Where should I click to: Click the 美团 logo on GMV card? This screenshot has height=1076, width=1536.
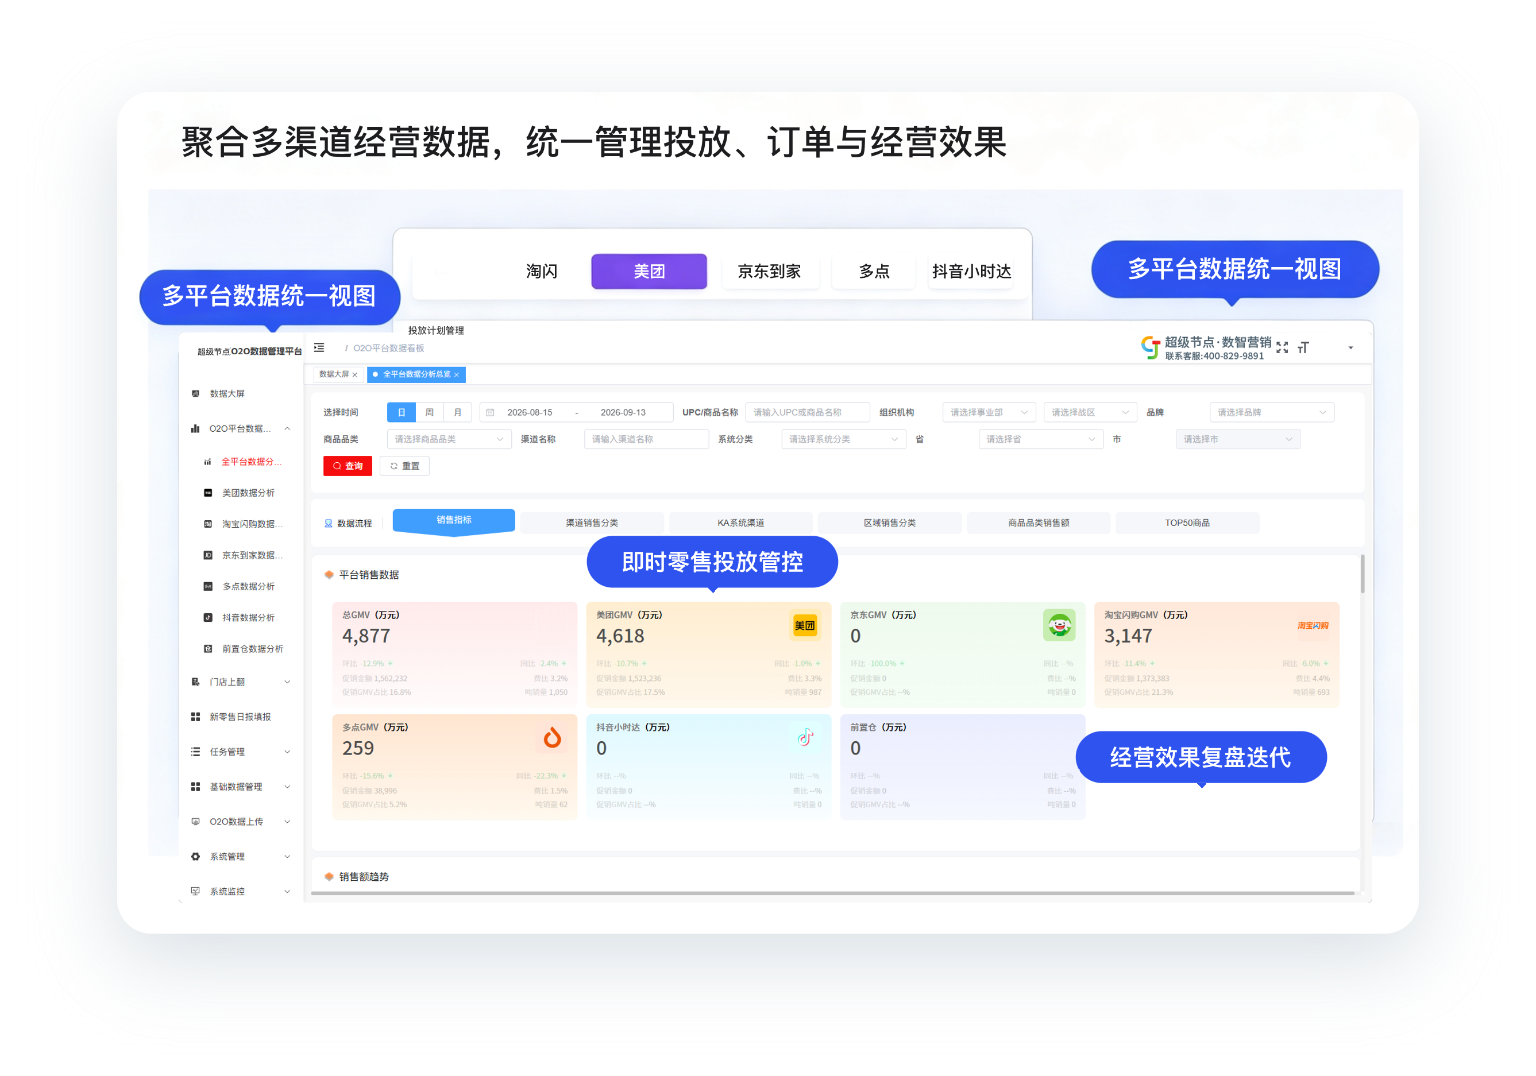[805, 625]
